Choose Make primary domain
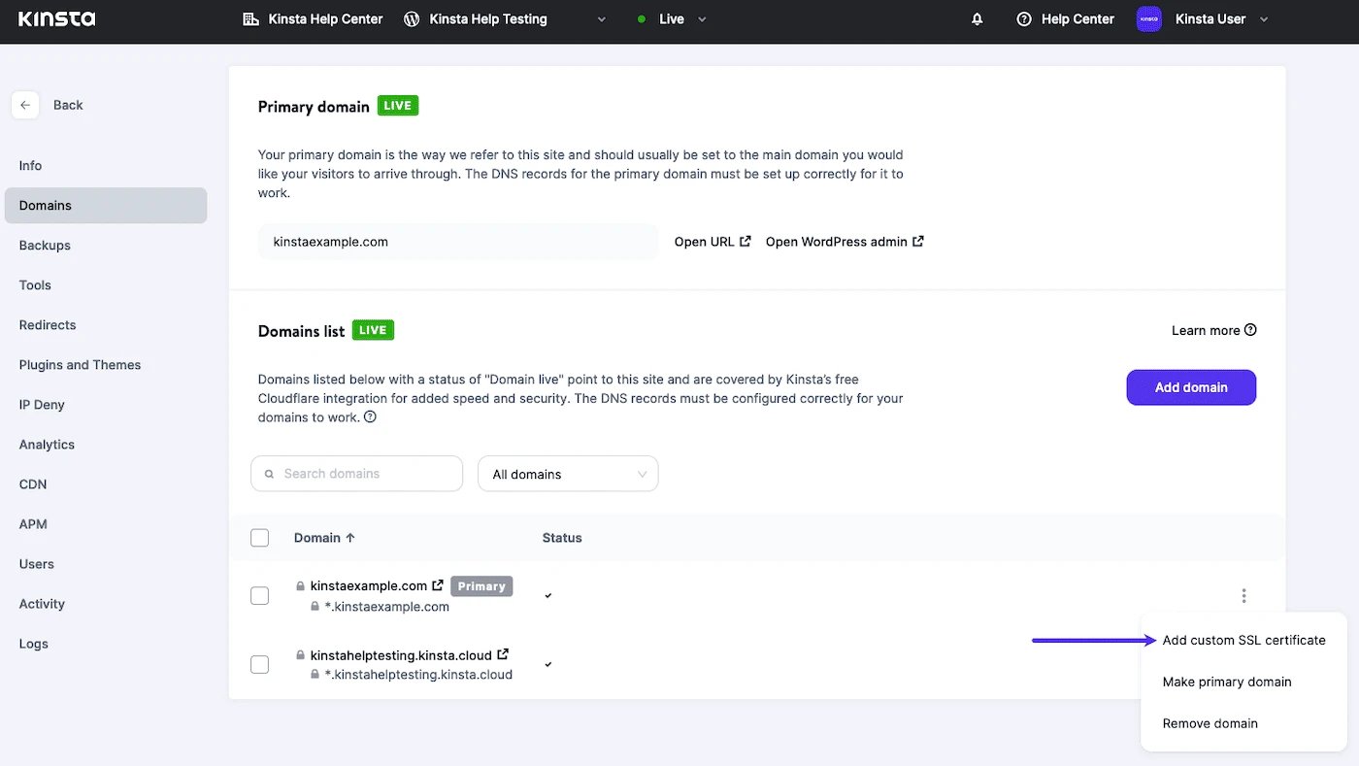 coord(1227,682)
